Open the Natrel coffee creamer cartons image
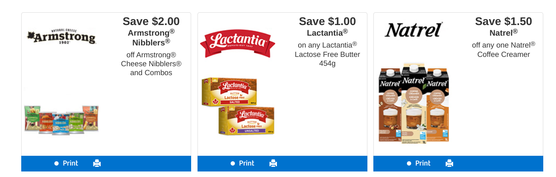The image size is (556, 177). (x=413, y=104)
